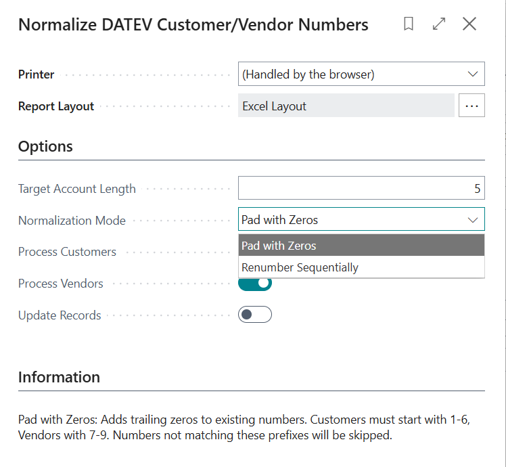This screenshot has width=506, height=467.
Task: Collapse the Options section heading
Action: coord(45,146)
